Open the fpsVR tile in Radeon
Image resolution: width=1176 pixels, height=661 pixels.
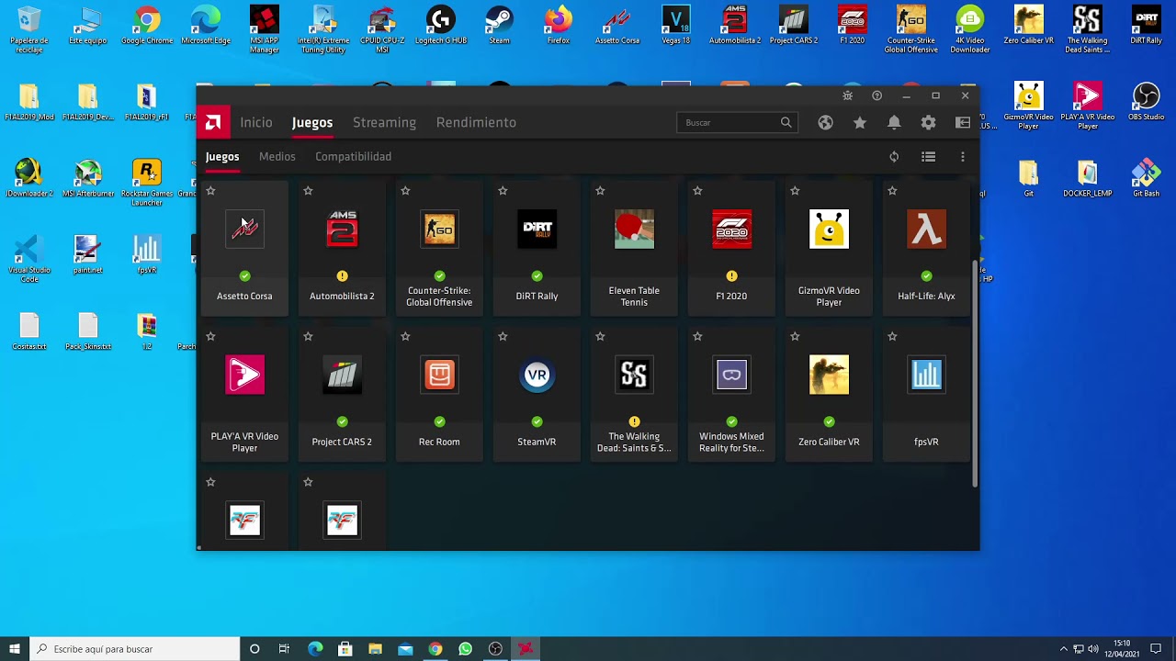pyautogui.click(x=926, y=393)
